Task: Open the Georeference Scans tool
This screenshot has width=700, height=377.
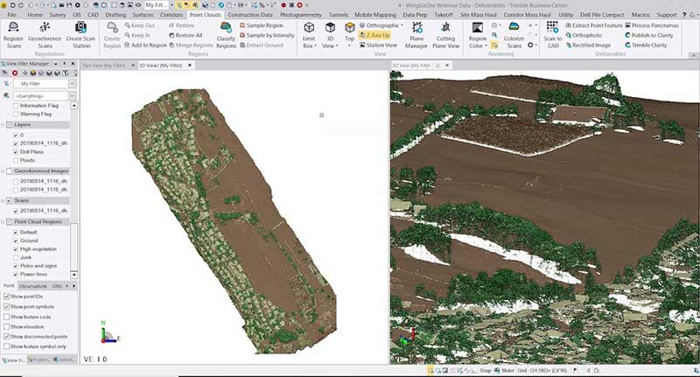Action: tap(45, 28)
